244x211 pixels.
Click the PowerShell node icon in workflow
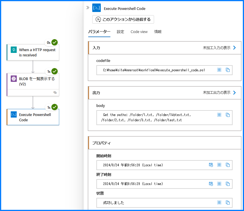click(14, 115)
